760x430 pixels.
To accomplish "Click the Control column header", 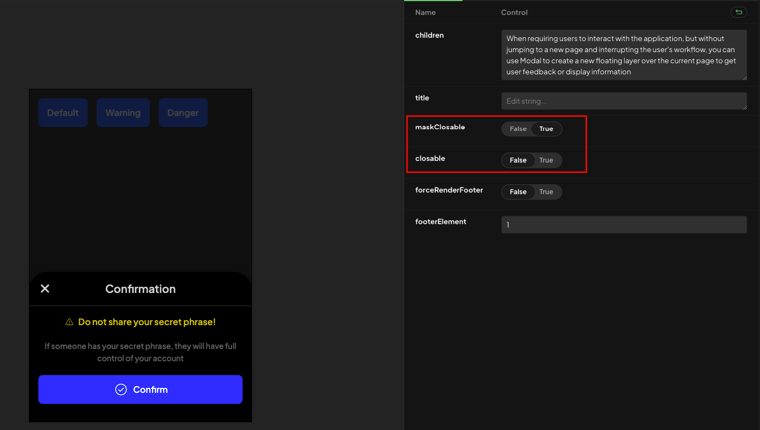I will (514, 12).
